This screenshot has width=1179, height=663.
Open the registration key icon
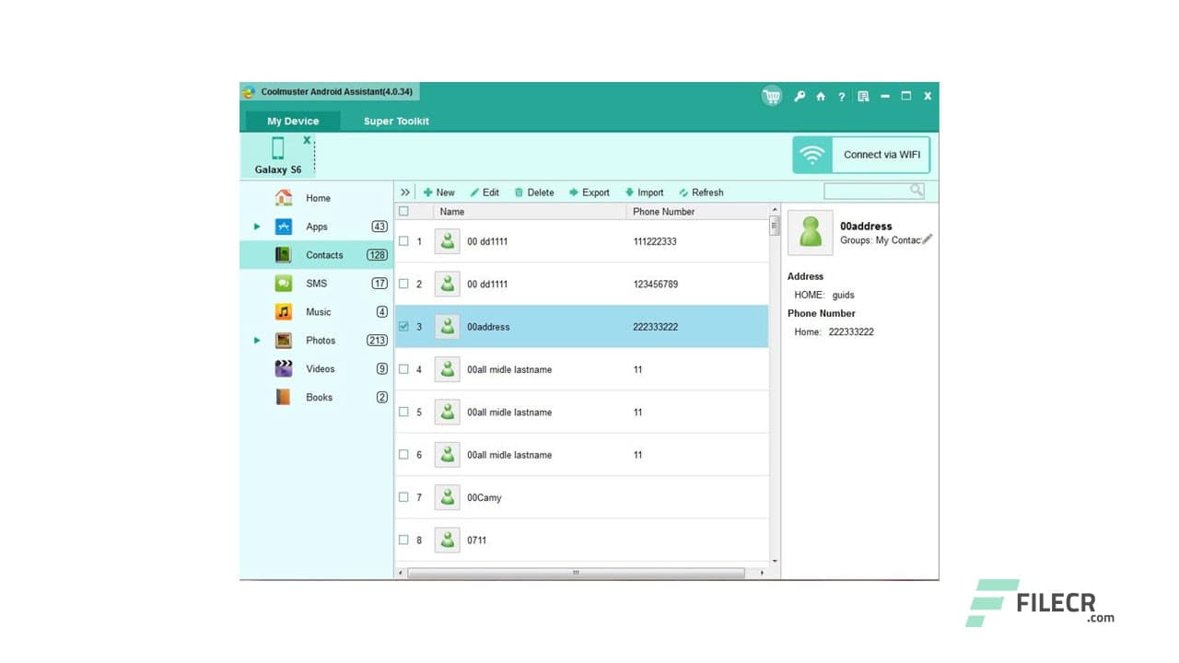click(800, 96)
